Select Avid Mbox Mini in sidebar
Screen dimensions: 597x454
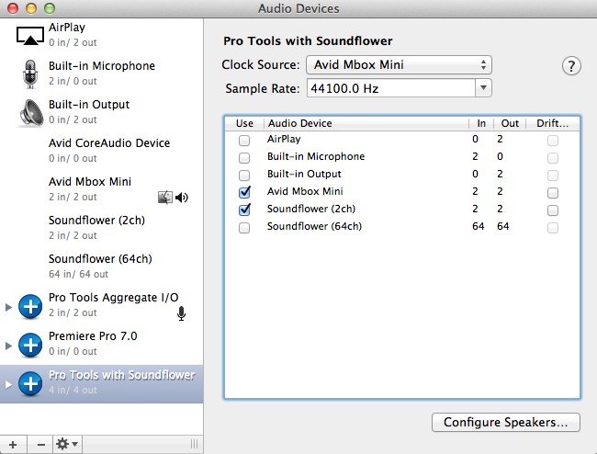click(102, 189)
